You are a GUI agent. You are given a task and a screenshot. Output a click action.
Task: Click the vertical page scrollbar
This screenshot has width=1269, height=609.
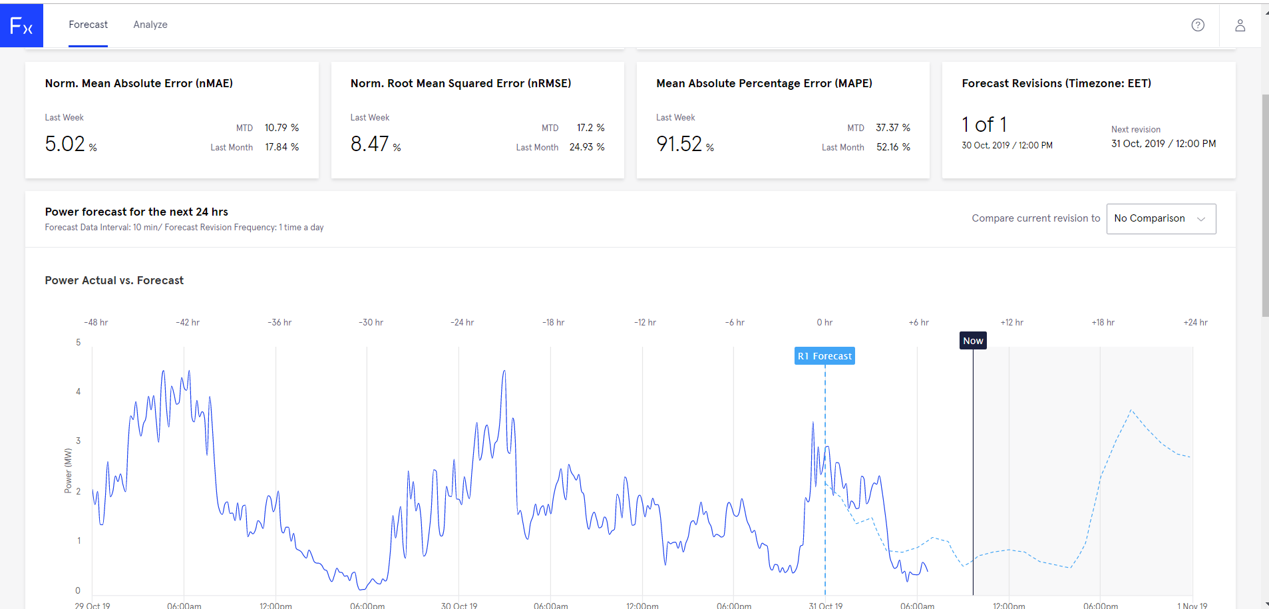tap(1265, 205)
